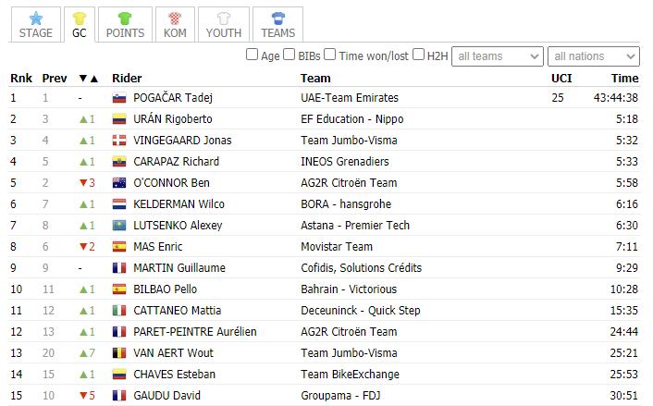Screen dimensions: 653x406
Task: Select the GC tab
Action: [x=80, y=25]
